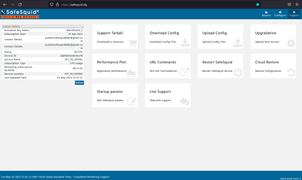
Task: Open the Restart SafeSquid title
Action: [x=217, y=62]
